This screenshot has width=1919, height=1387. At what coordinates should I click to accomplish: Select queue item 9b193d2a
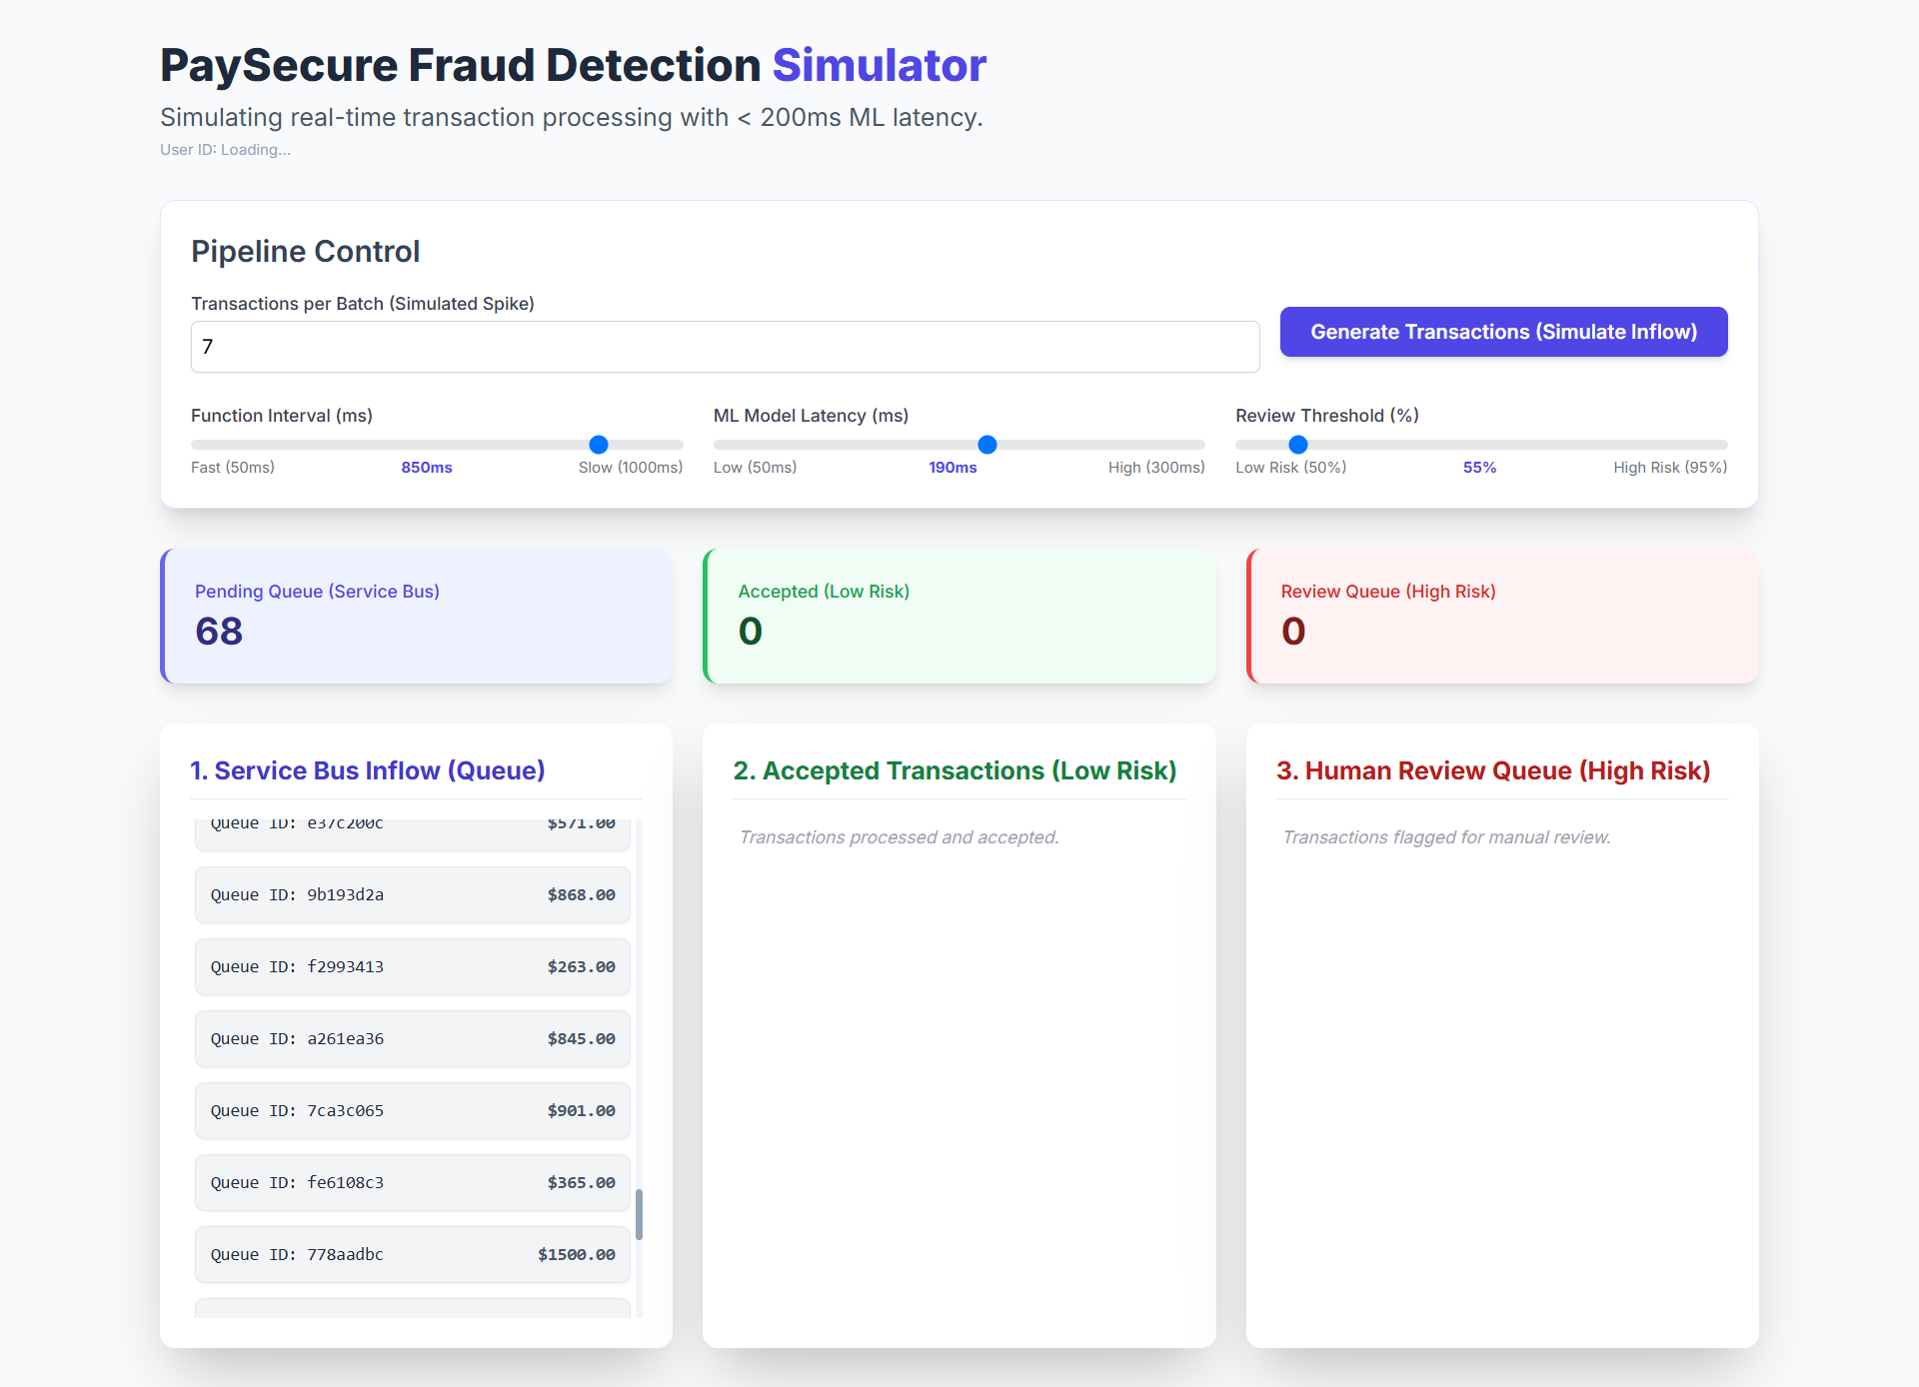(x=412, y=895)
